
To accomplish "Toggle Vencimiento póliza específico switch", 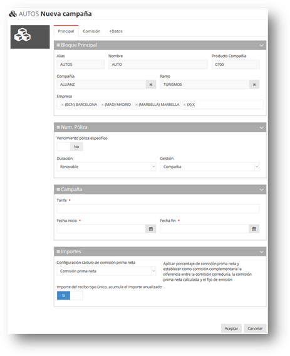I will pos(70,147).
